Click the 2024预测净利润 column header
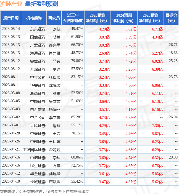This screenshot has height=194, width=179. click(124, 18)
